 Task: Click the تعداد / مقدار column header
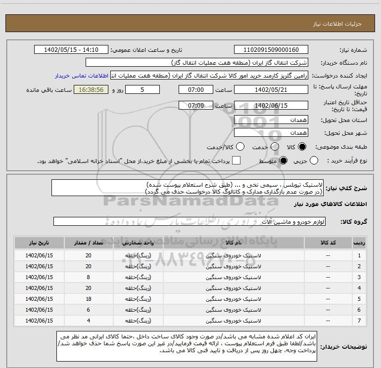click(x=89, y=243)
